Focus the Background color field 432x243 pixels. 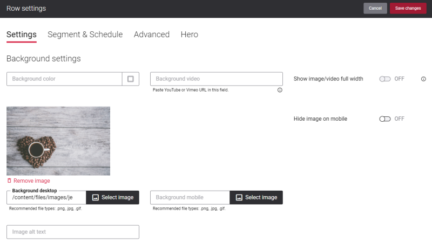point(64,79)
